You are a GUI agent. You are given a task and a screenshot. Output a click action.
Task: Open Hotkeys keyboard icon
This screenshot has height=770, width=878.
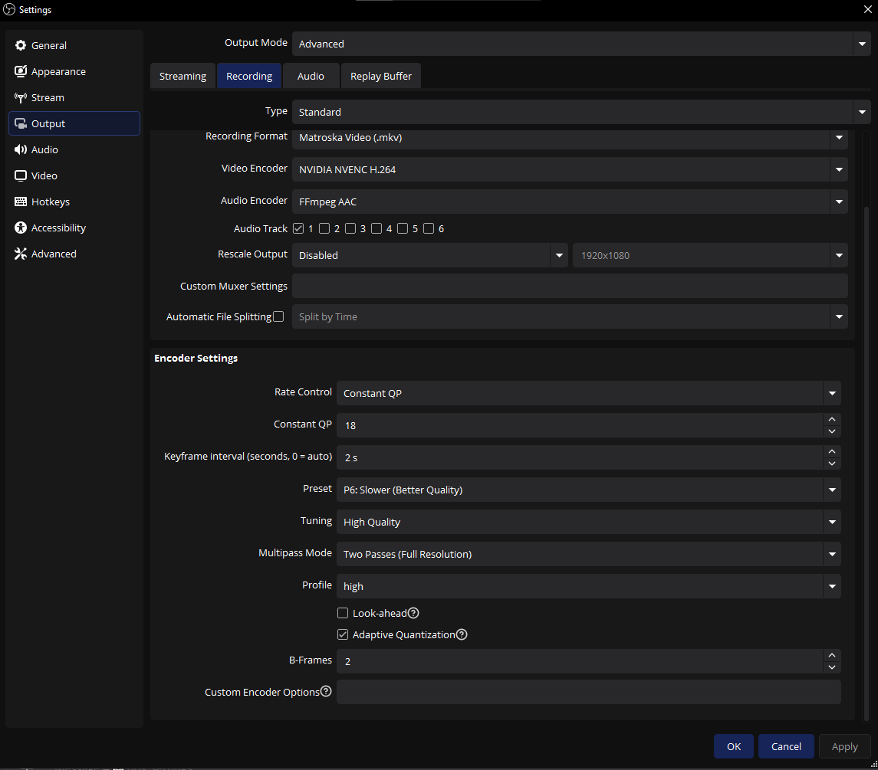21,202
